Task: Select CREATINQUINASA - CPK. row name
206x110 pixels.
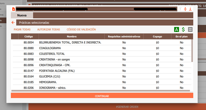Action: tap(55, 65)
